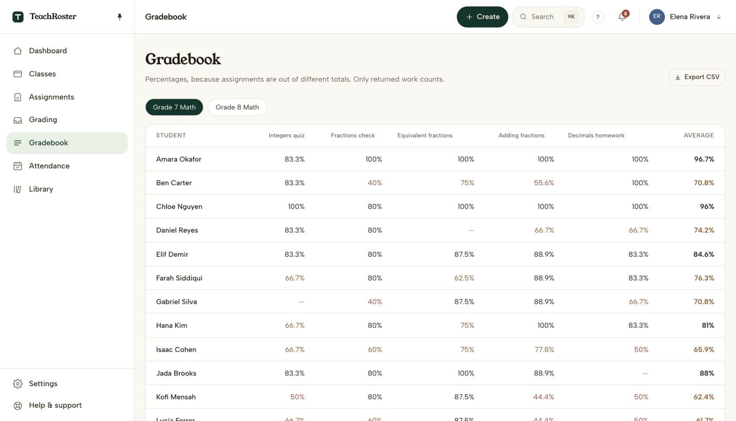Export the gradebook as CSV

697,77
